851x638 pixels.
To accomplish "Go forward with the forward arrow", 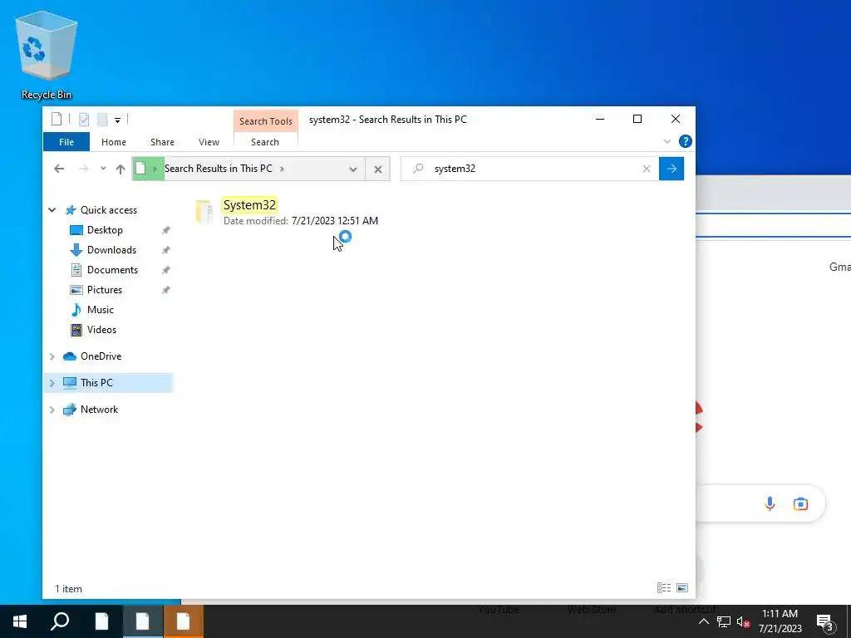I will coord(84,169).
